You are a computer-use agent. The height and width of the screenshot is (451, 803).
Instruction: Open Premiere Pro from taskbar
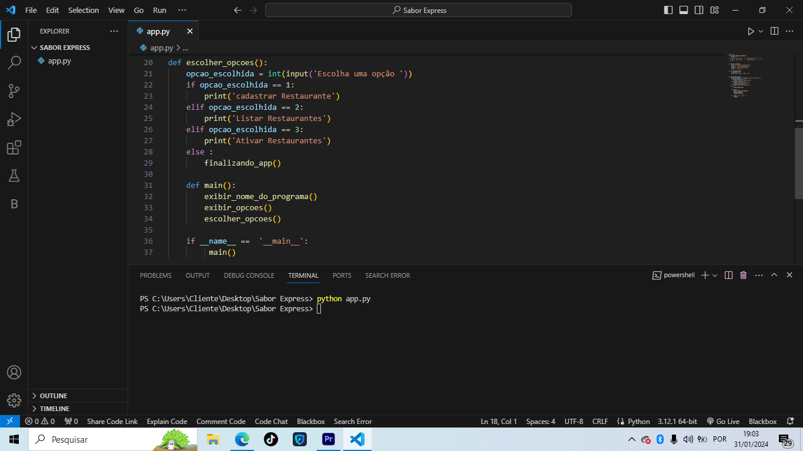(328, 439)
